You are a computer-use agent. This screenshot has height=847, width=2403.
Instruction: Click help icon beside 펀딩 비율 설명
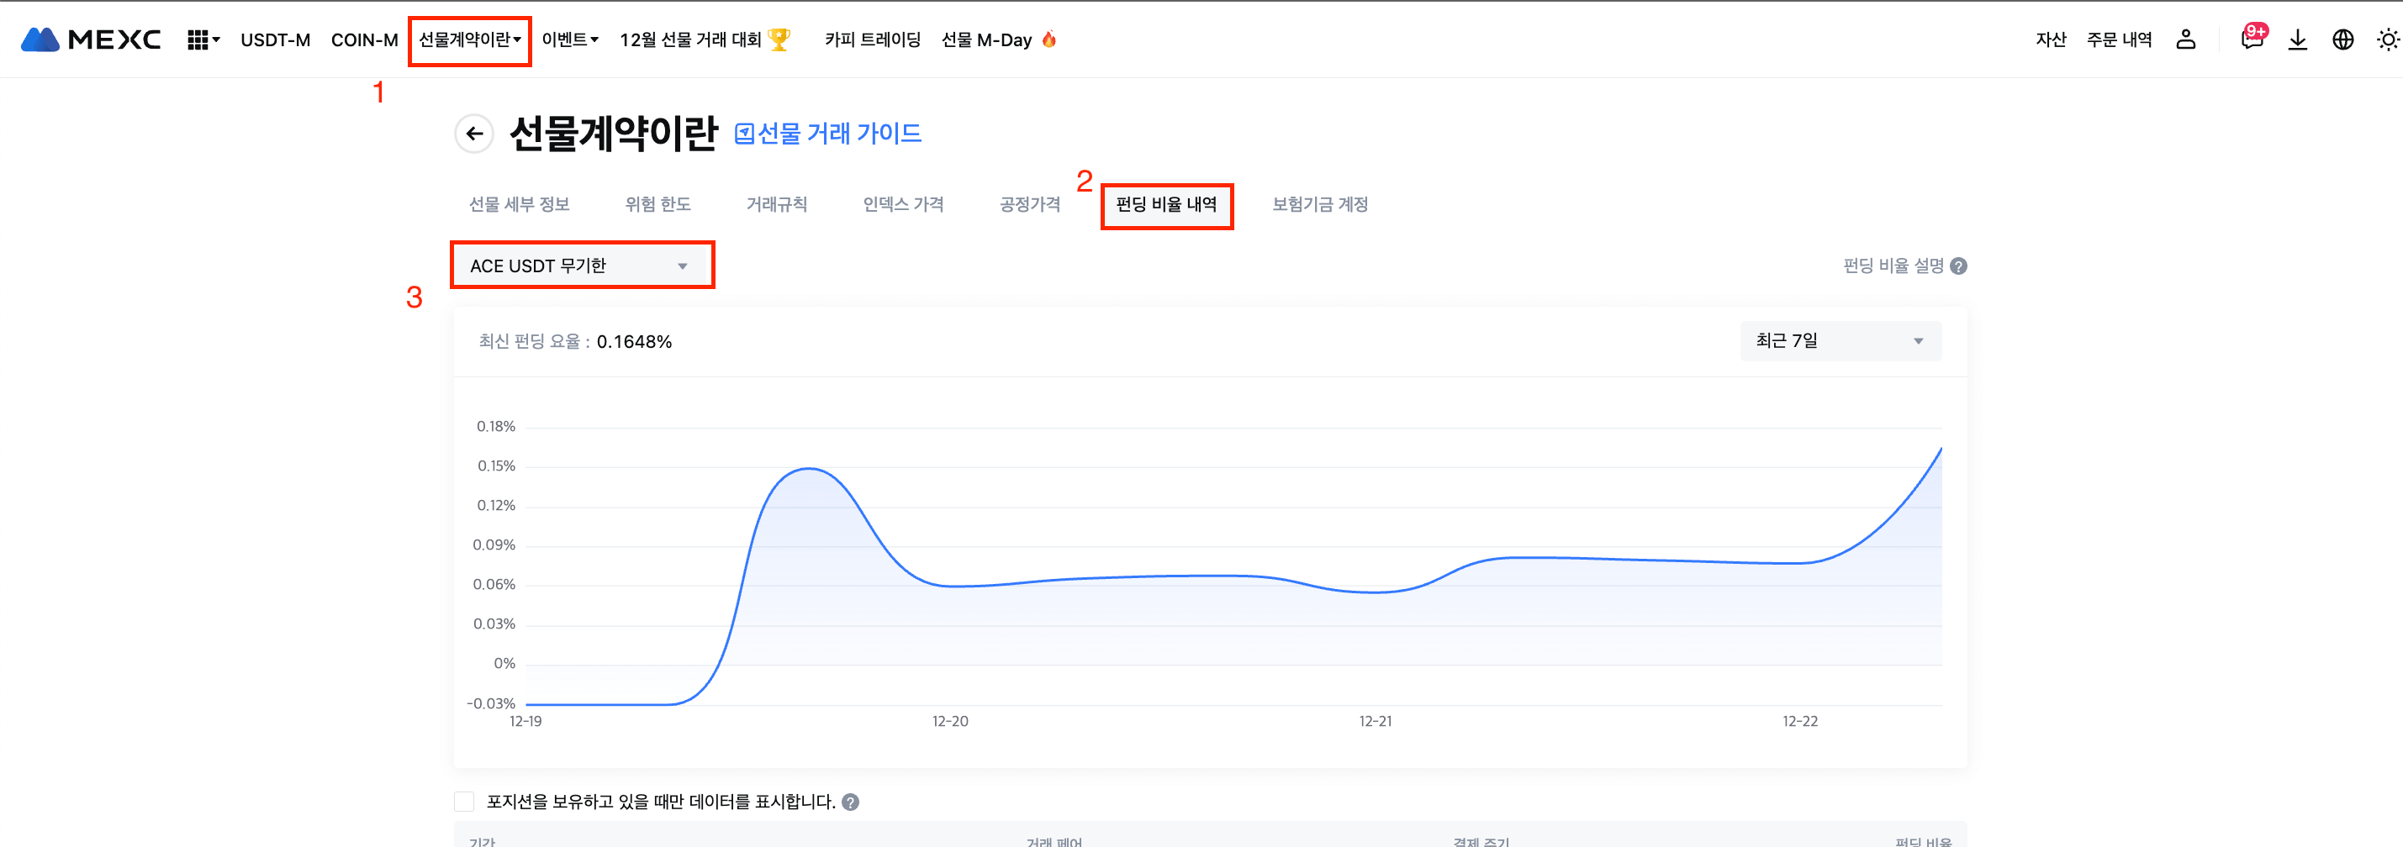(1959, 266)
